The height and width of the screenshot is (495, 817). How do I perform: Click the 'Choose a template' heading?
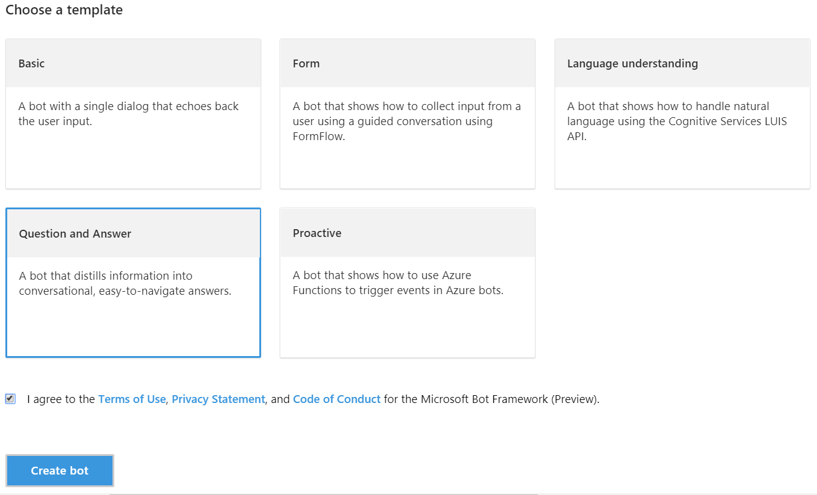point(64,10)
